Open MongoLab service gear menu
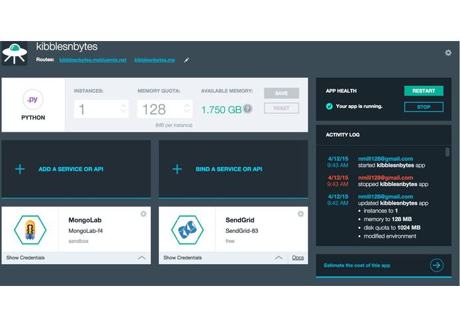 tap(144, 214)
